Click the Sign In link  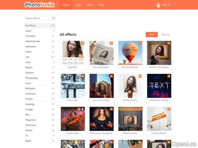pyautogui.click(x=166, y=5)
